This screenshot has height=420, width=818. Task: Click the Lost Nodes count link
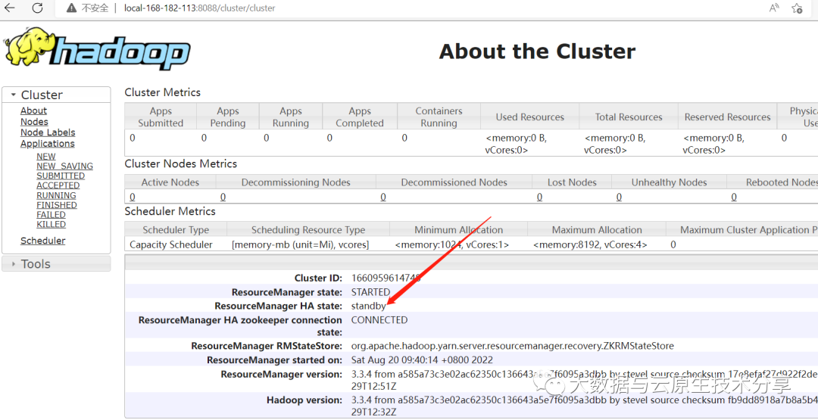pos(539,197)
